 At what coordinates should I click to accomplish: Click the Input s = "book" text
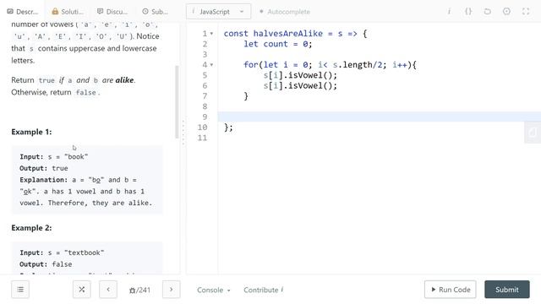[x=54, y=157]
